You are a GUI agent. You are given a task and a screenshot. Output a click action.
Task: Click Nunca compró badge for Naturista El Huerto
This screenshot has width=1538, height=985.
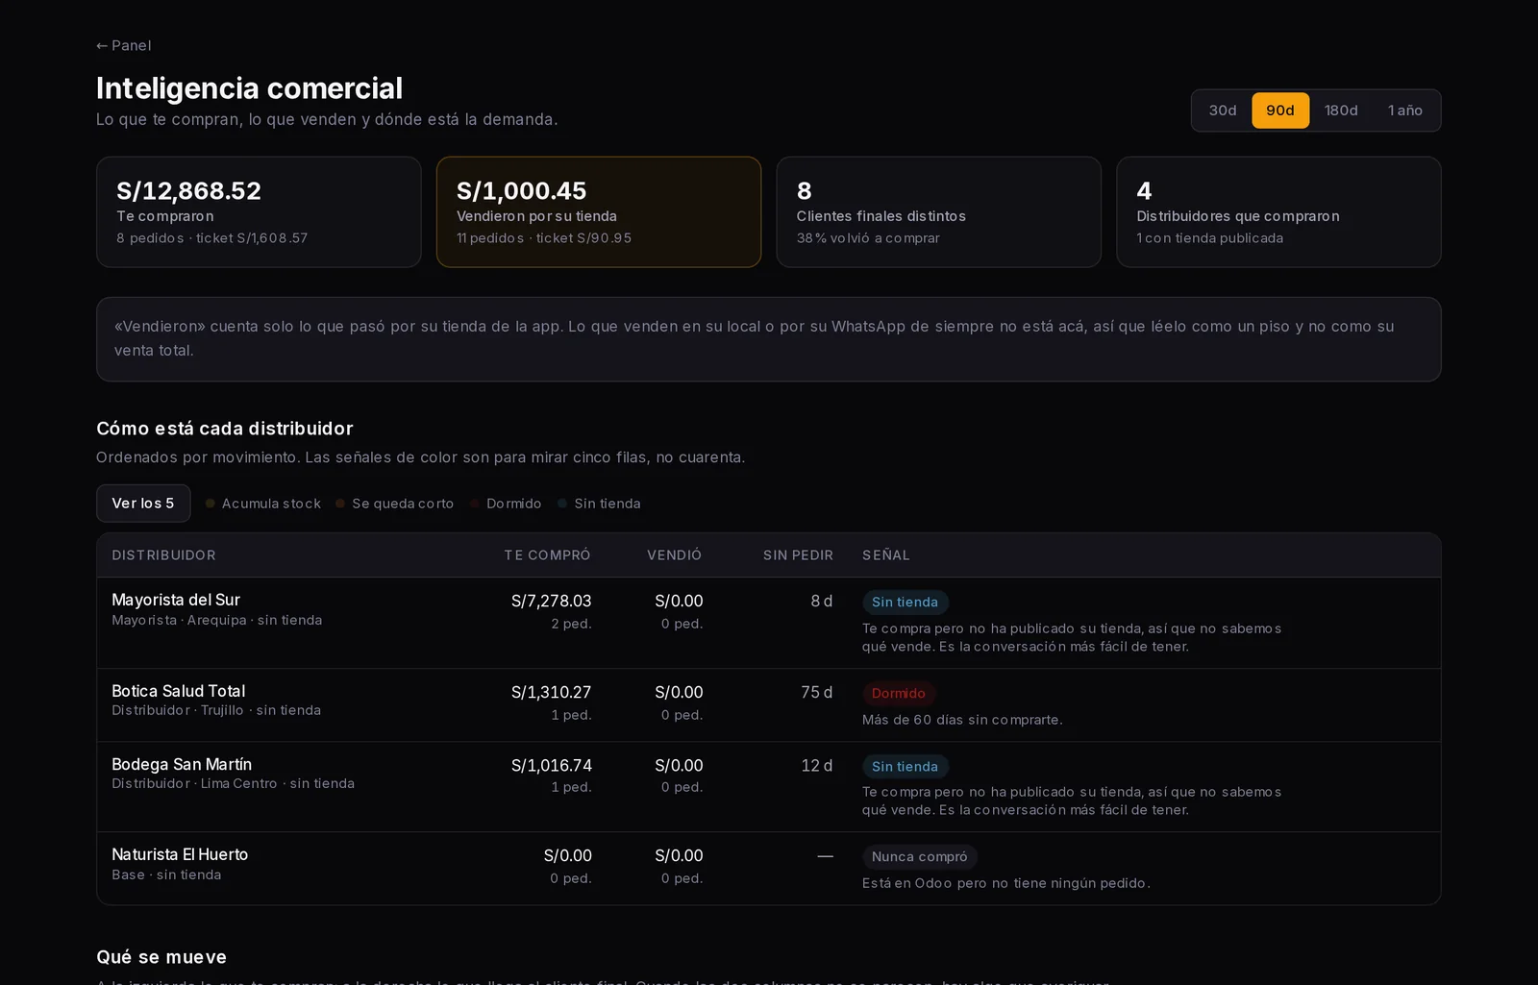(920, 857)
